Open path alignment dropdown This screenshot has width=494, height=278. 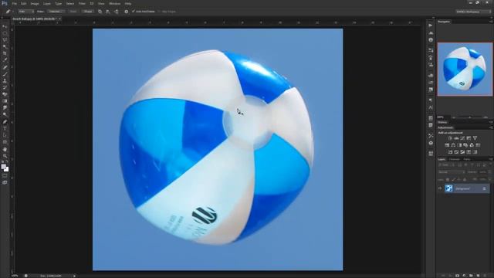coord(108,12)
